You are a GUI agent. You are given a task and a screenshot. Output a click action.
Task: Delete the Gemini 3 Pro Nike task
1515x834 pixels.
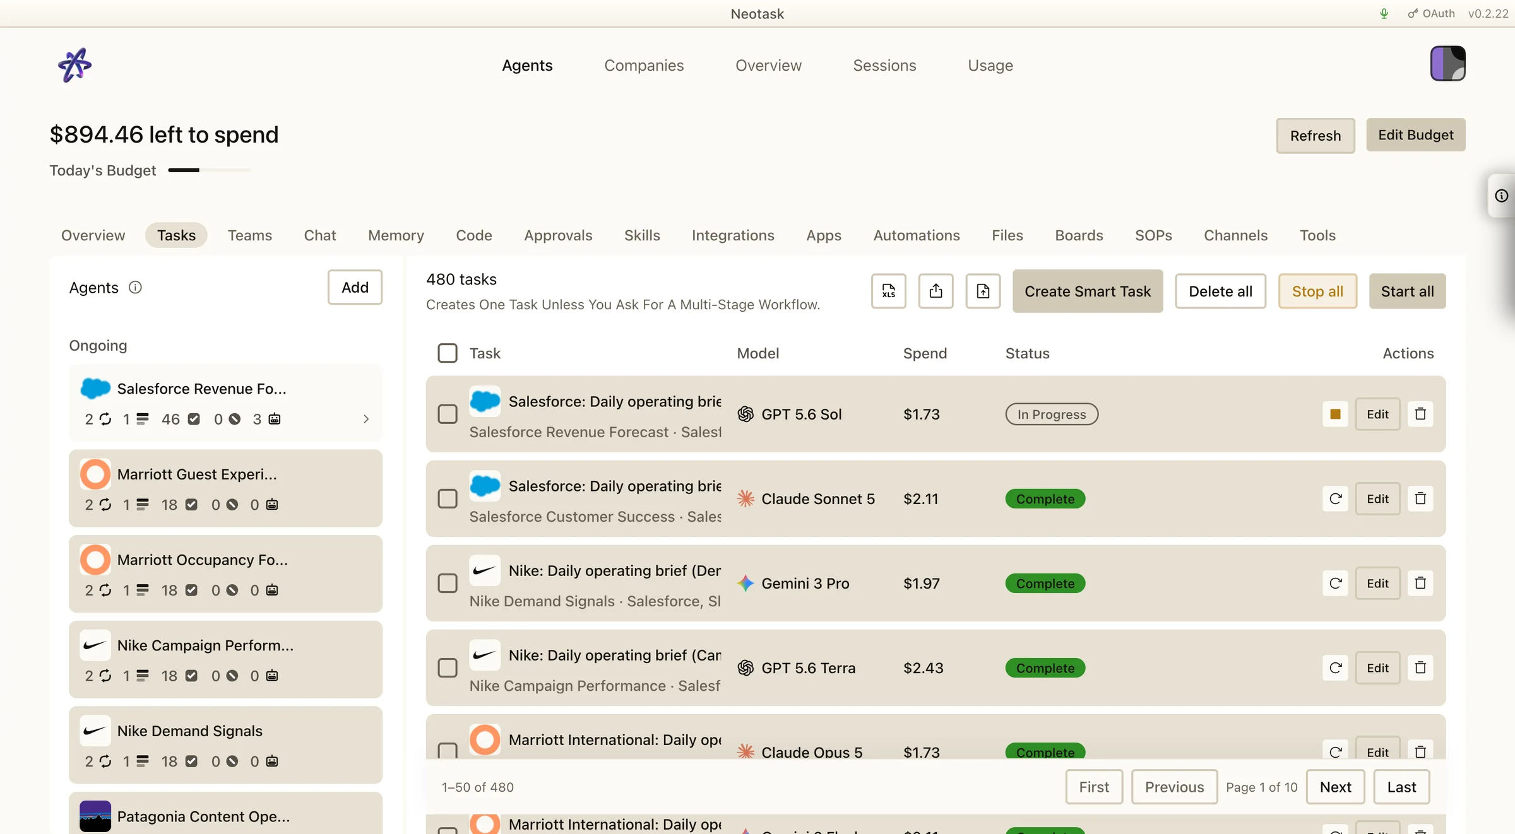pyautogui.click(x=1420, y=584)
